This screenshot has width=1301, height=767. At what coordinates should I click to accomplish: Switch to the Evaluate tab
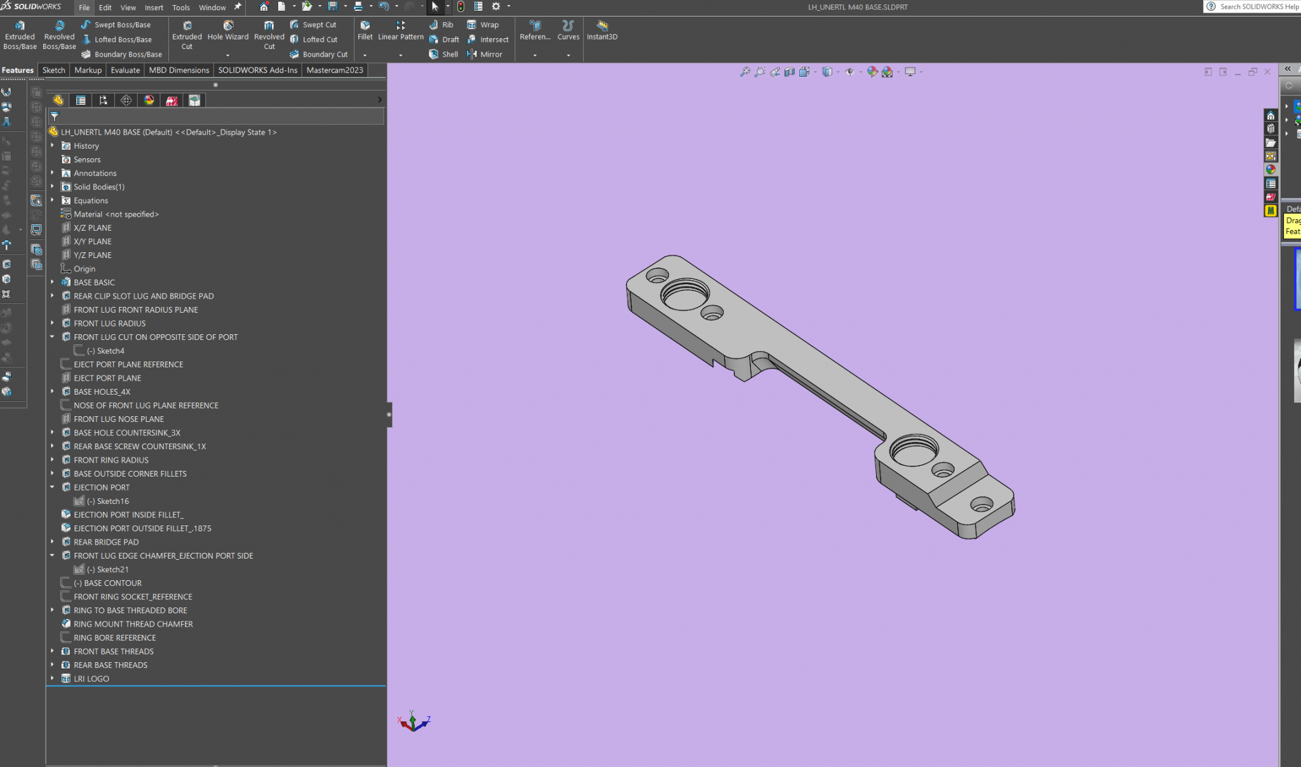[x=125, y=70]
